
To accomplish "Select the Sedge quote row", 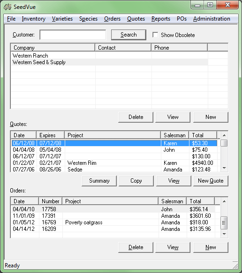I will [x=114, y=170].
